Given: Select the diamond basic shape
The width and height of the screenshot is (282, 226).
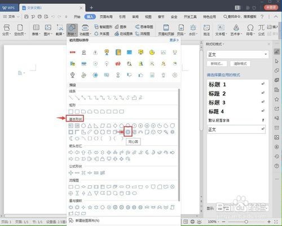Looking at the screenshot, I should coord(115,125).
